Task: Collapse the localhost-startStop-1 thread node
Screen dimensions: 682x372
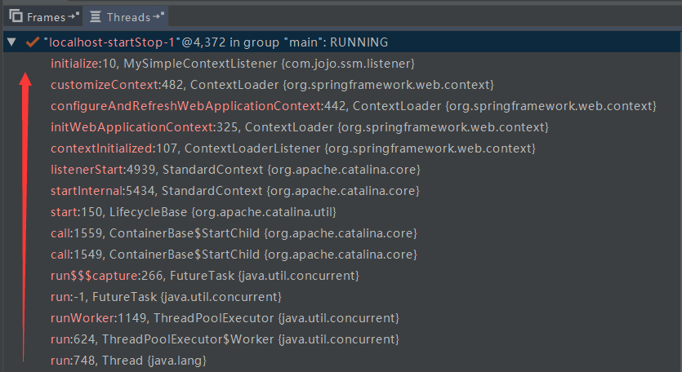Action: click(11, 42)
